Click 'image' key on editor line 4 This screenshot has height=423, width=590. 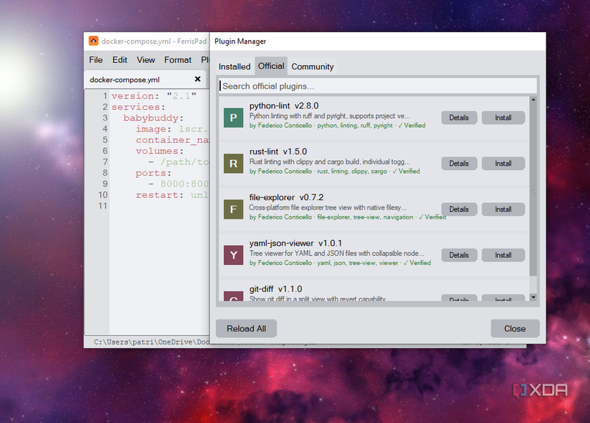point(150,129)
